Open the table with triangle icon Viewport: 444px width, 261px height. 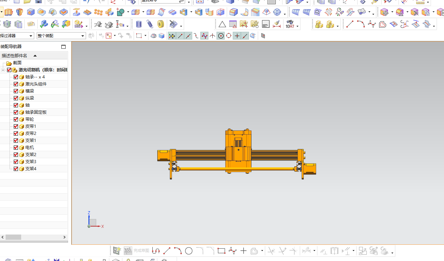coord(233,24)
